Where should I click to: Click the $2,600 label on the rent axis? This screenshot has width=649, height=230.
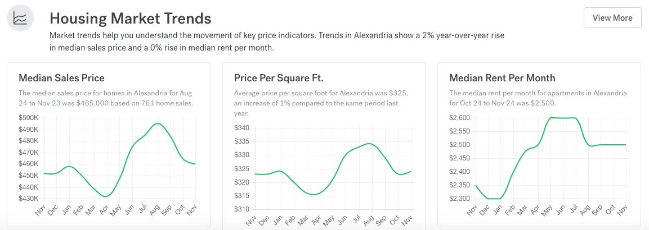coord(460,118)
